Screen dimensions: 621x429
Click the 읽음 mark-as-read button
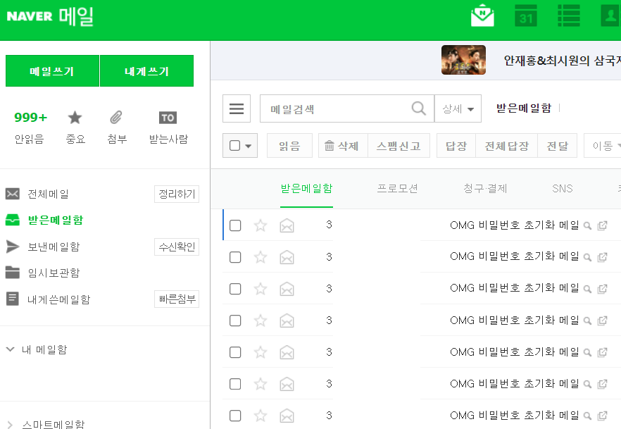click(289, 146)
